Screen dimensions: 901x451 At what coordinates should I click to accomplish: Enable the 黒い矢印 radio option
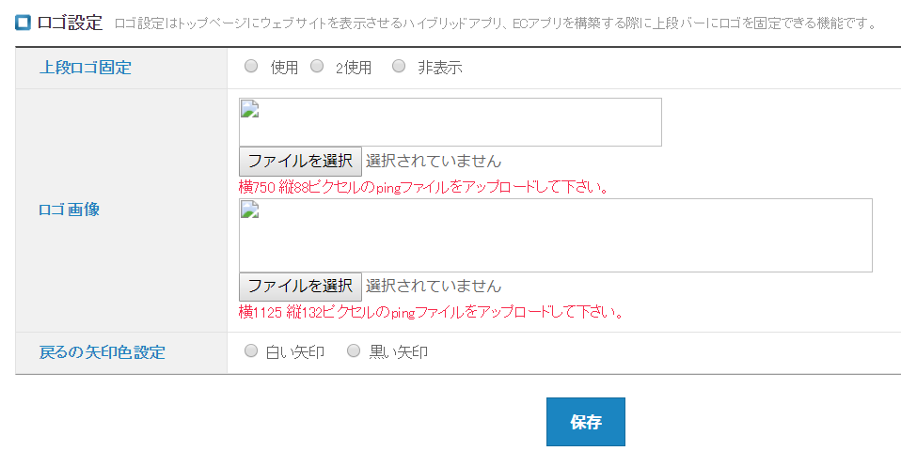click(x=354, y=351)
